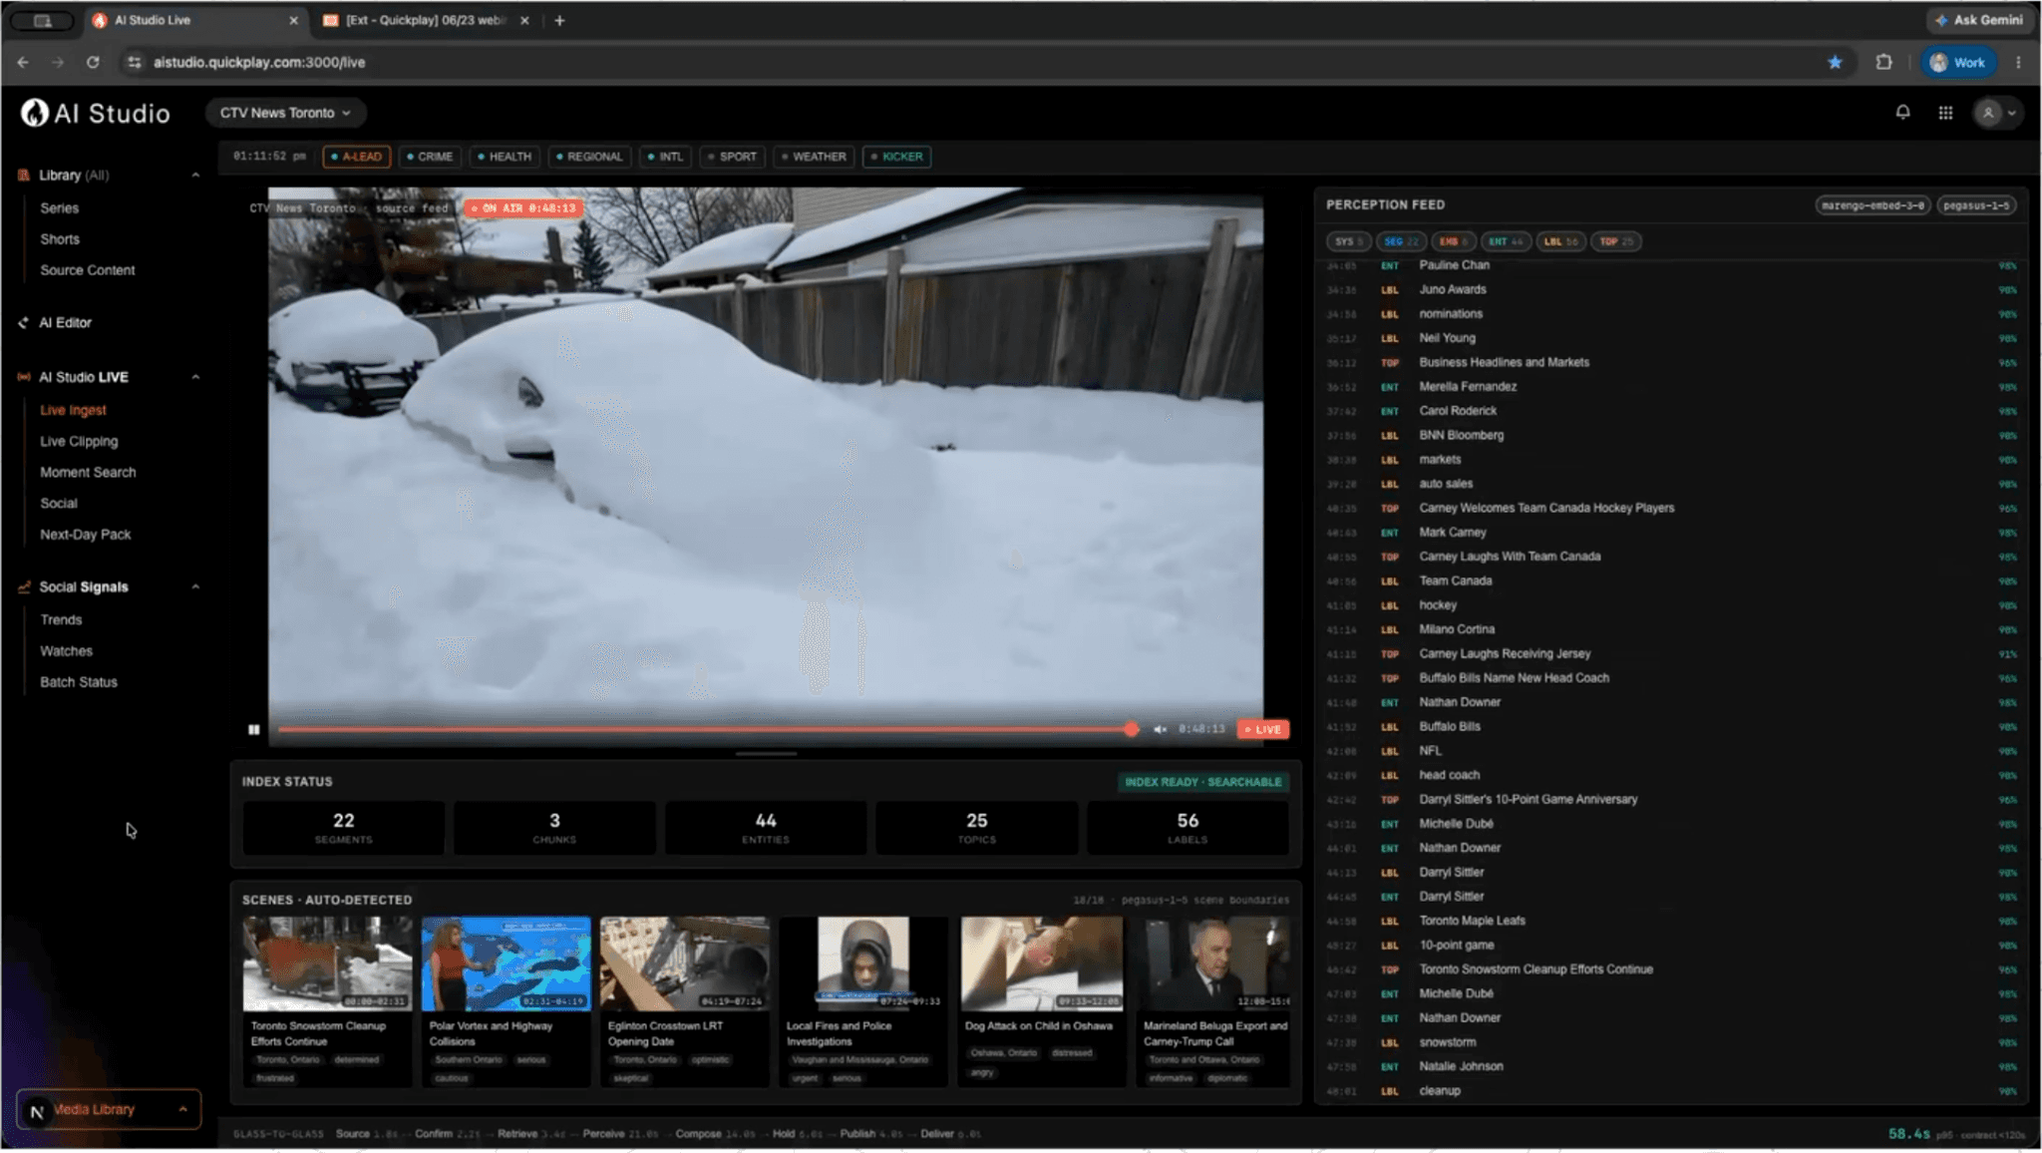Select the Juno Awards feed row
This screenshot has height=1153, width=2042.
click(1671, 289)
